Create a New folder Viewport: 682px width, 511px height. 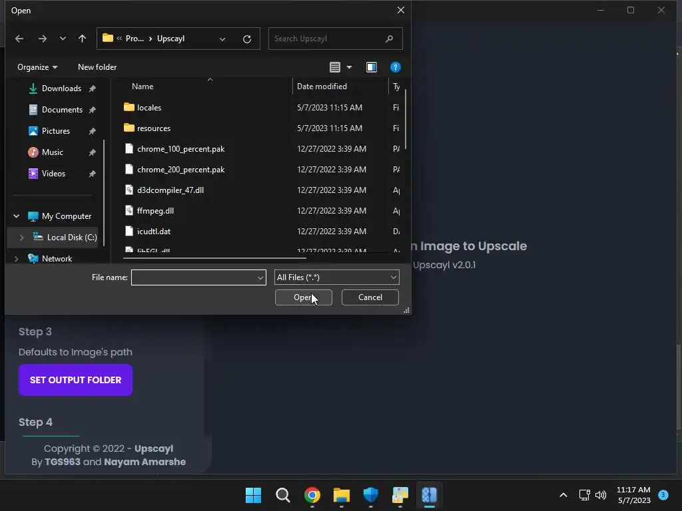tap(97, 67)
